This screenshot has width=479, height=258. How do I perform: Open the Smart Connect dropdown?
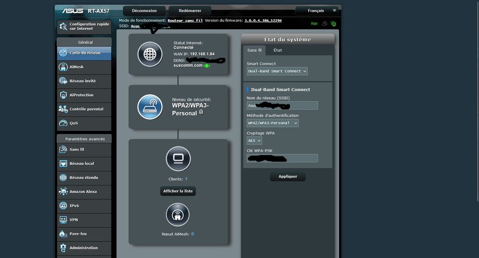(x=277, y=71)
